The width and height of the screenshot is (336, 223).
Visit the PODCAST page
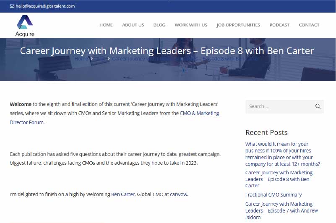click(x=279, y=25)
